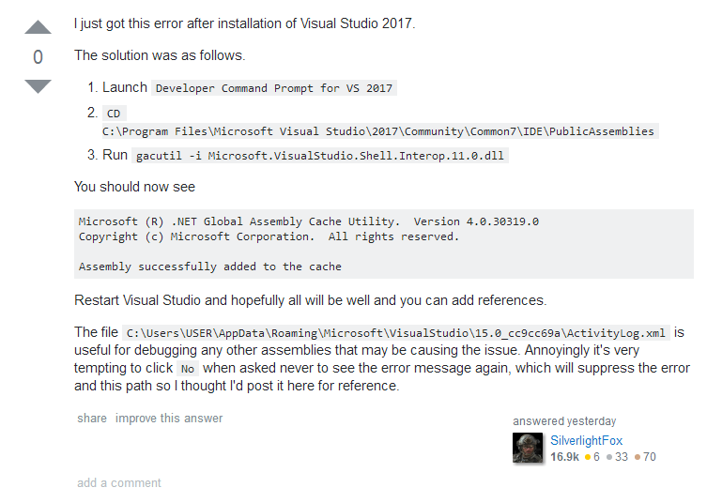Viewport: 707px width, 503px height.
Task: Click the gacutil -i command snippet
Action: 319,156
